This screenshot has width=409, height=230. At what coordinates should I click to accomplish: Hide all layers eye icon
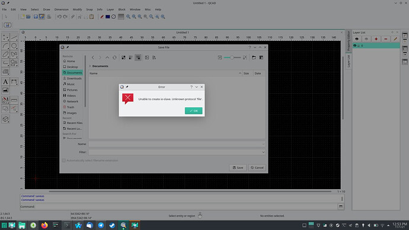pos(366,39)
